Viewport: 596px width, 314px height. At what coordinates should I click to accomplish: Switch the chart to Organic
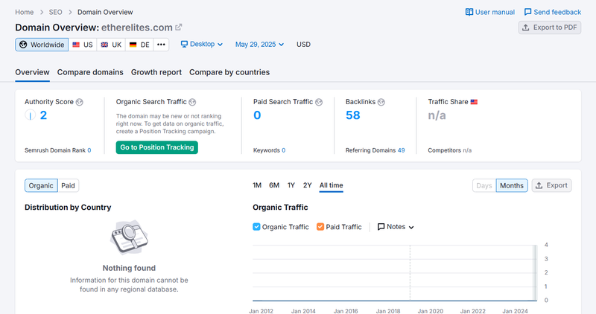click(x=41, y=186)
